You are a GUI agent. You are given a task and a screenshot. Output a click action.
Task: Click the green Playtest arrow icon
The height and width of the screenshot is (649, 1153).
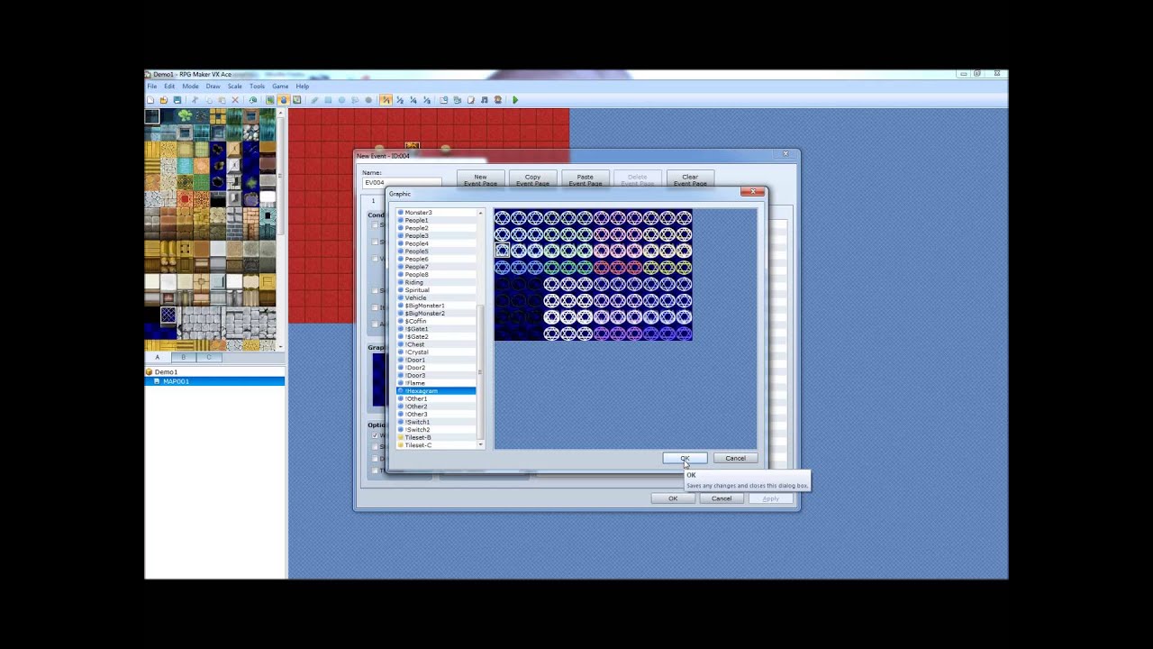(x=515, y=100)
